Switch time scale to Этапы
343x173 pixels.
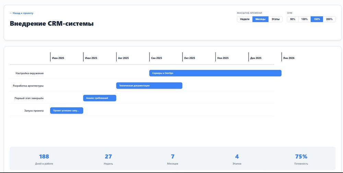pos(275,19)
